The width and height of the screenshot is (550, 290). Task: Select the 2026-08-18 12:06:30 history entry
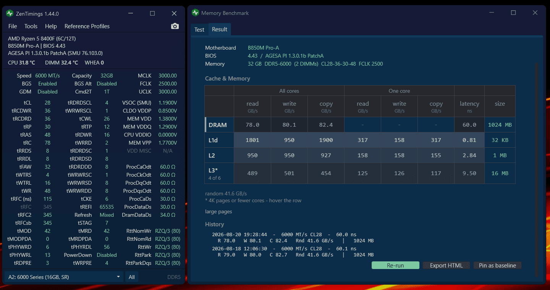pos(293,252)
